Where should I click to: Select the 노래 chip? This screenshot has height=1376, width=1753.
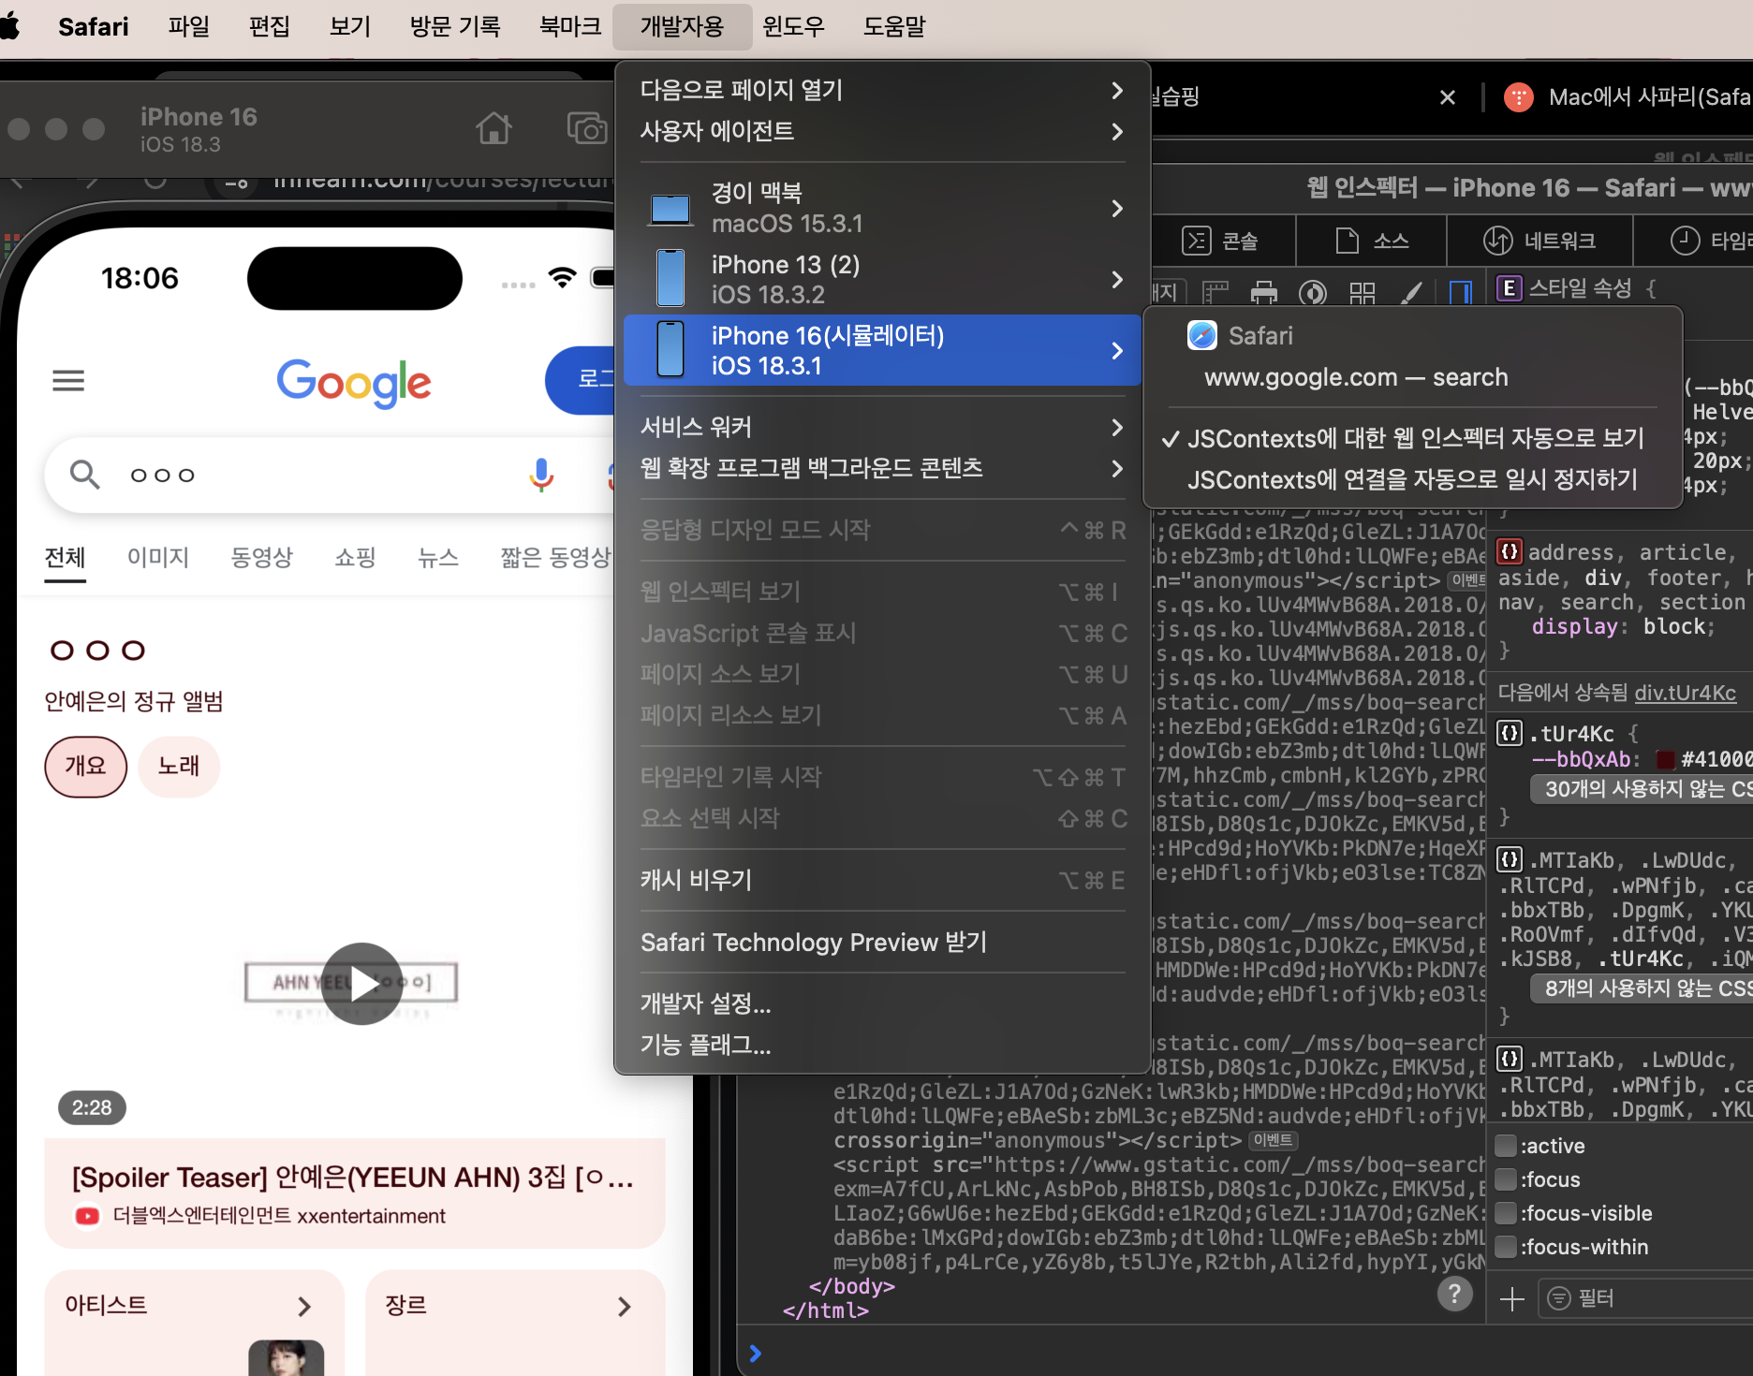(179, 767)
